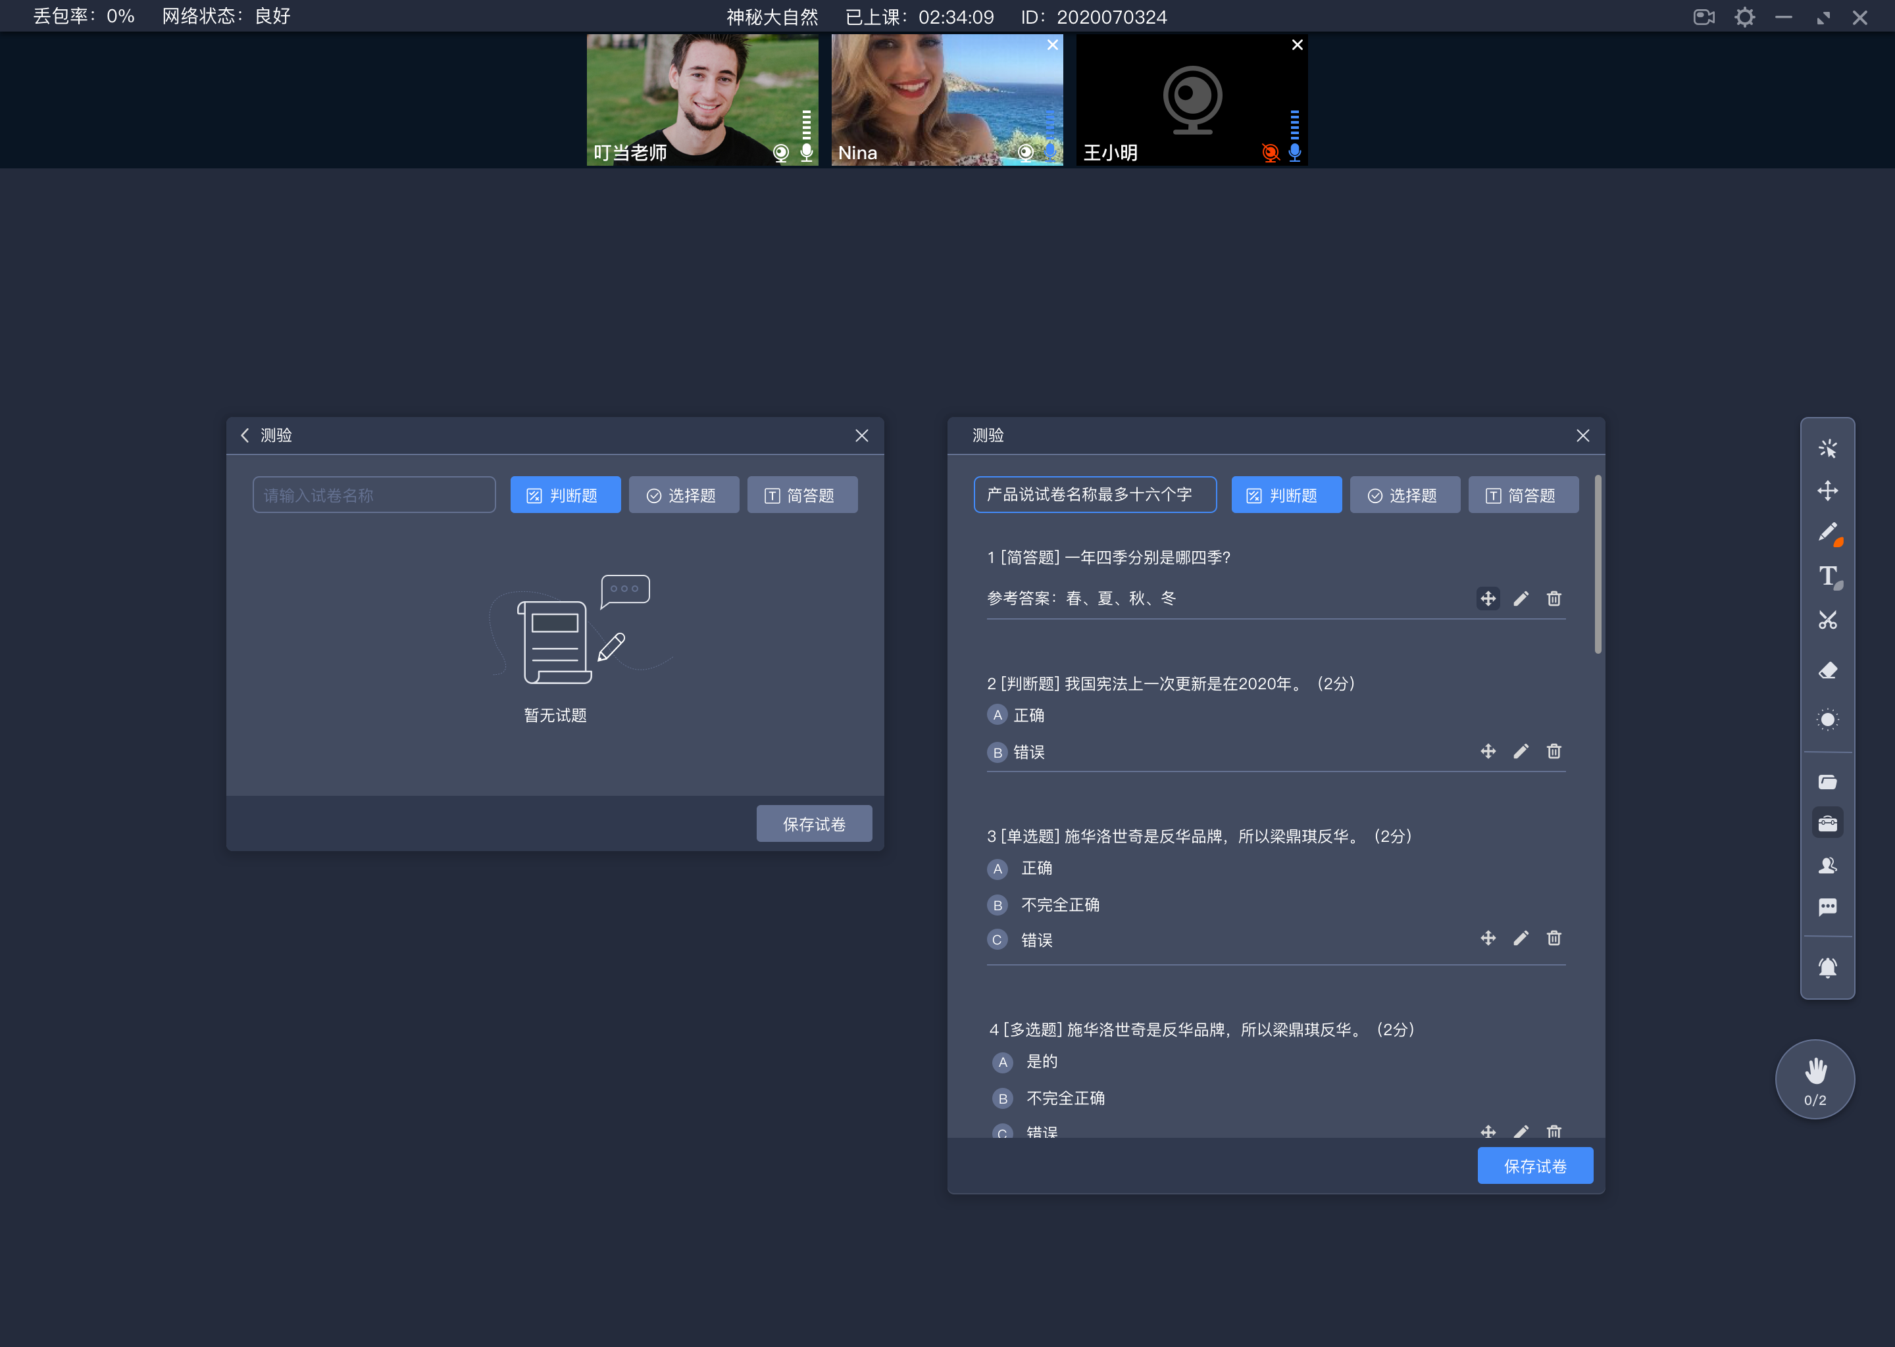Click the pen/draw icon in toolbar
Screen dimensions: 1895x1347
(1828, 533)
